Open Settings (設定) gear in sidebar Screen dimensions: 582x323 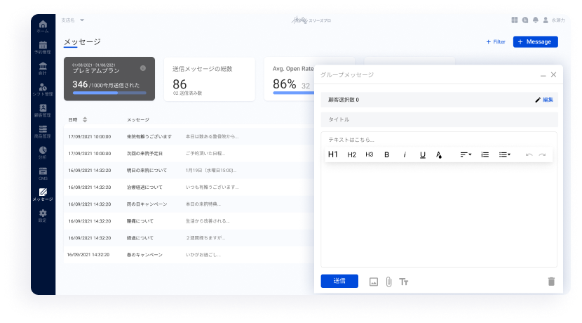tap(43, 216)
